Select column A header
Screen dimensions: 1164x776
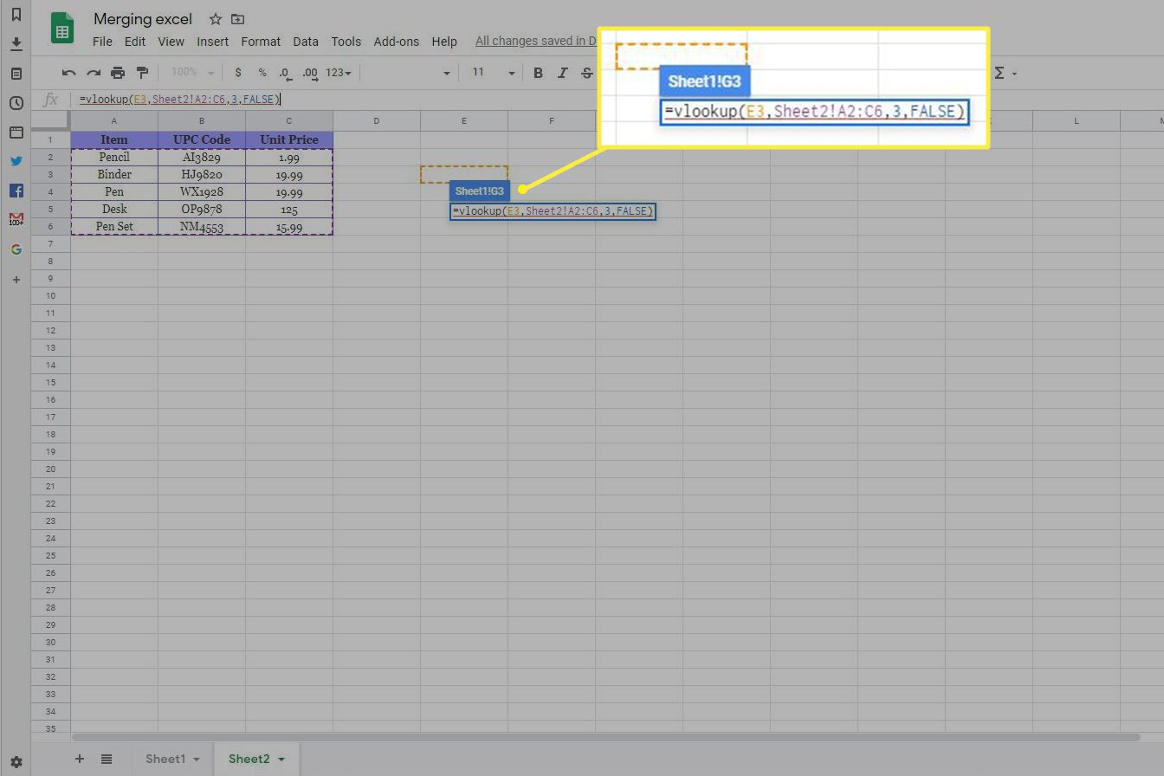coord(114,120)
